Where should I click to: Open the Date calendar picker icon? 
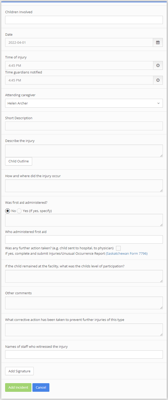click(158, 42)
